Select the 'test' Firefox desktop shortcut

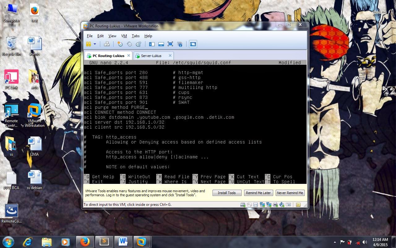click(35, 12)
